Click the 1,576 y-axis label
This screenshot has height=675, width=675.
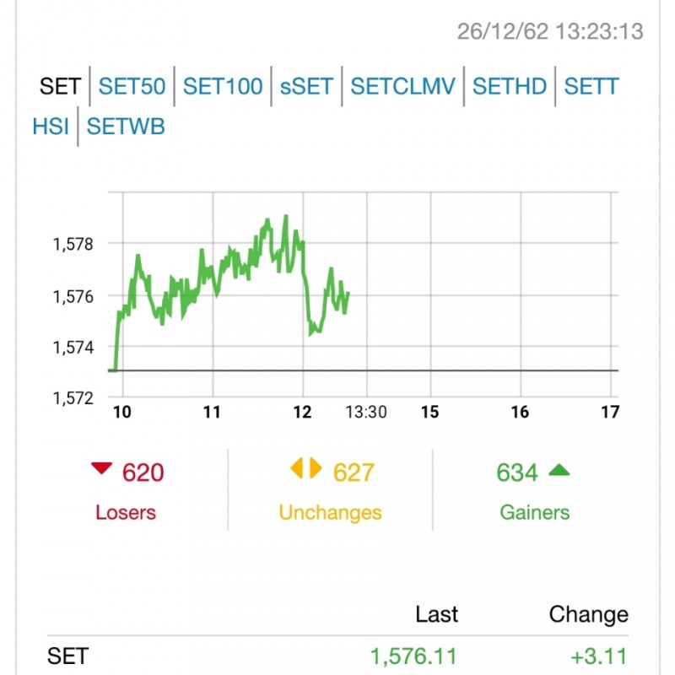pos(73,297)
